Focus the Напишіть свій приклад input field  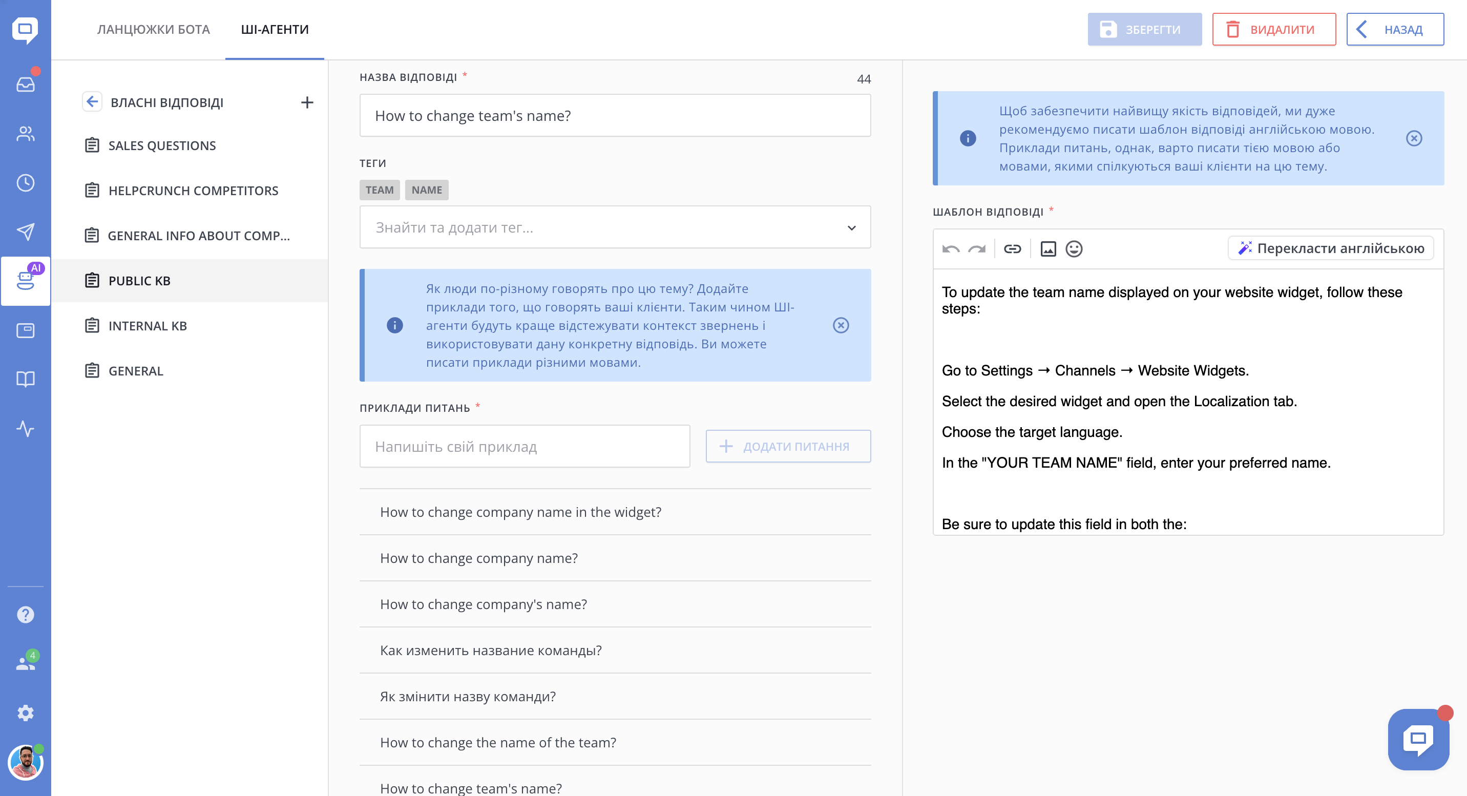tap(525, 446)
